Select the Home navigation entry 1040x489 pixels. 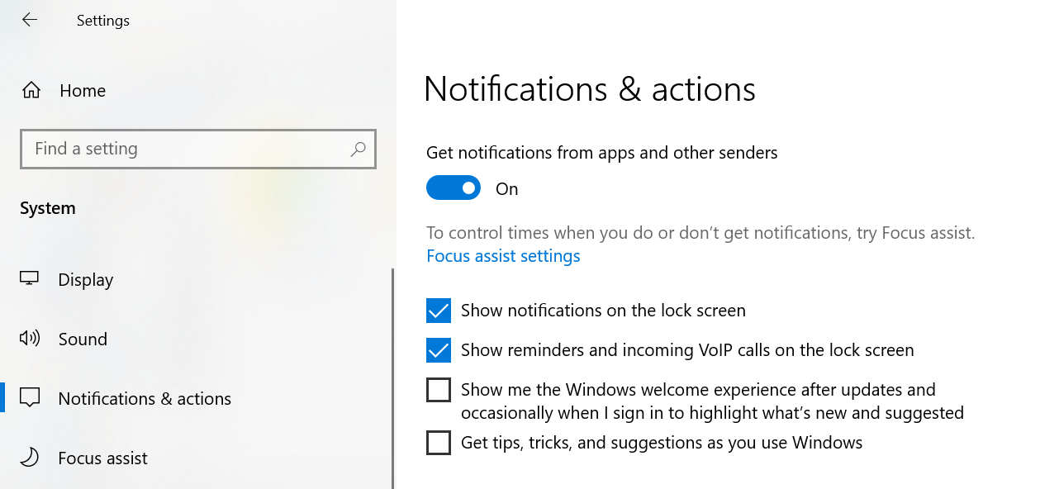click(x=82, y=89)
